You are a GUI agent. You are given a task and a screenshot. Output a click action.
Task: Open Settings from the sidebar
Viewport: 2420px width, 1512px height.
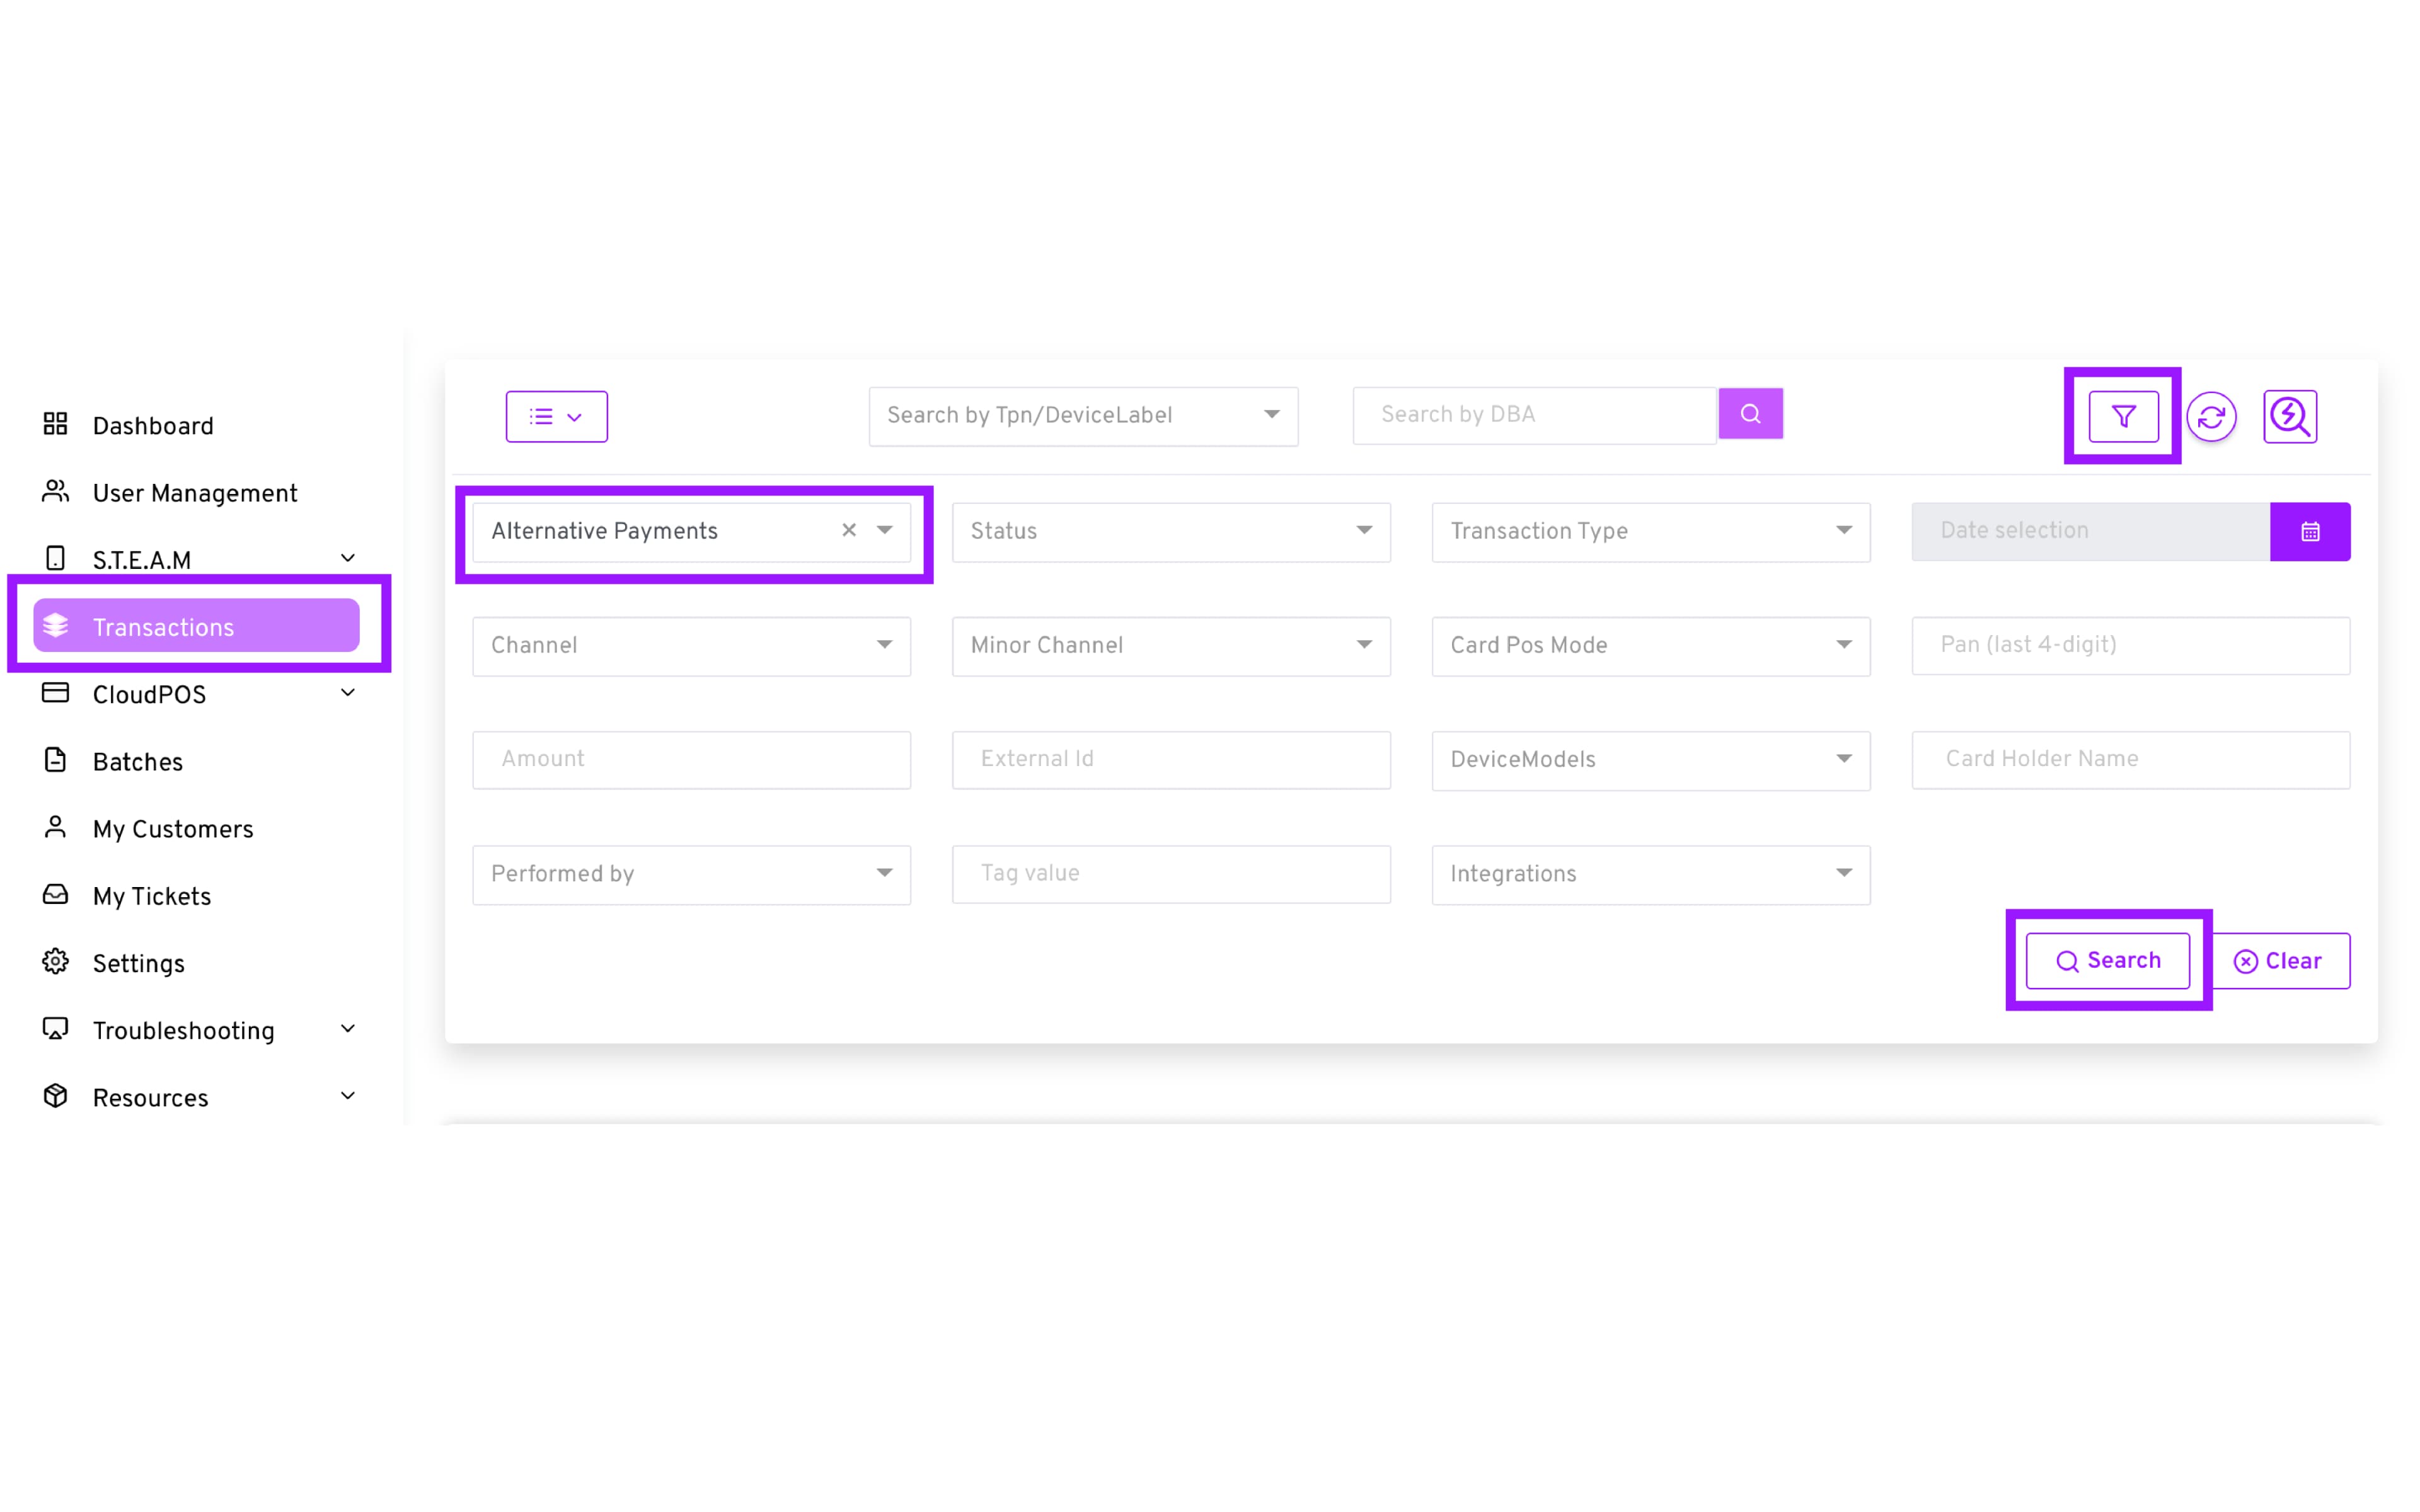point(138,964)
